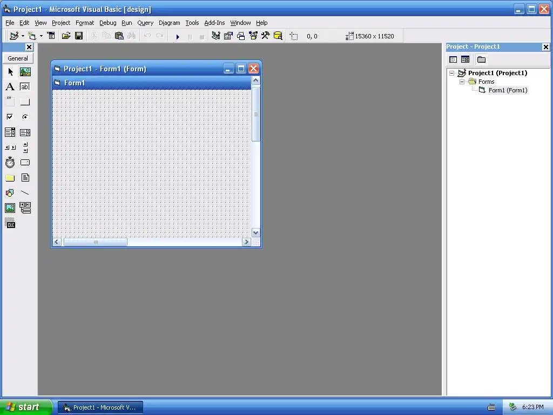Viewport: 553px width, 415px height.
Task: Select the PictureBox control tool
Action: tap(25, 72)
